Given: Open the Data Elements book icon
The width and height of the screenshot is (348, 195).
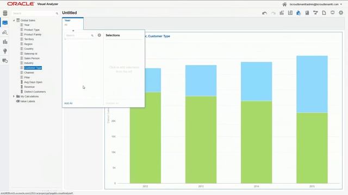Looking at the screenshot, I should tap(5, 23).
